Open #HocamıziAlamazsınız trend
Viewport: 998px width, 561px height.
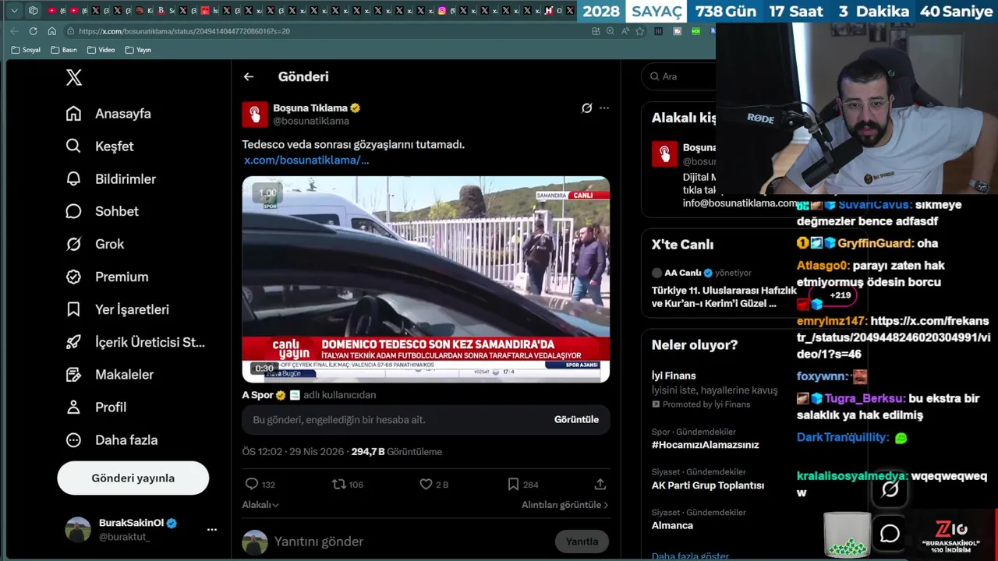705,439
